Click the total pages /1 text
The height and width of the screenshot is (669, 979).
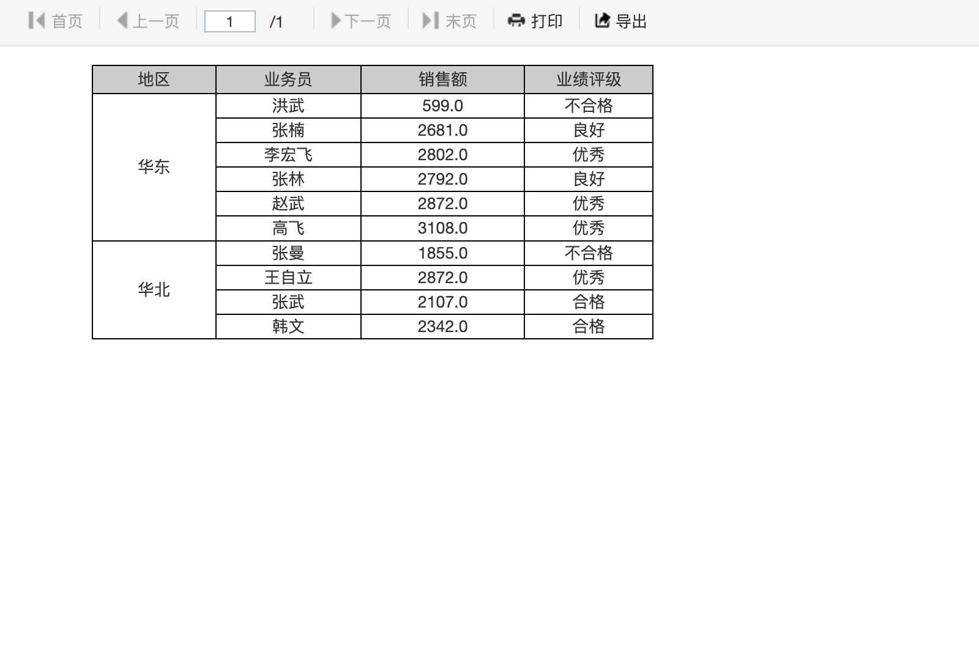click(x=277, y=22)
